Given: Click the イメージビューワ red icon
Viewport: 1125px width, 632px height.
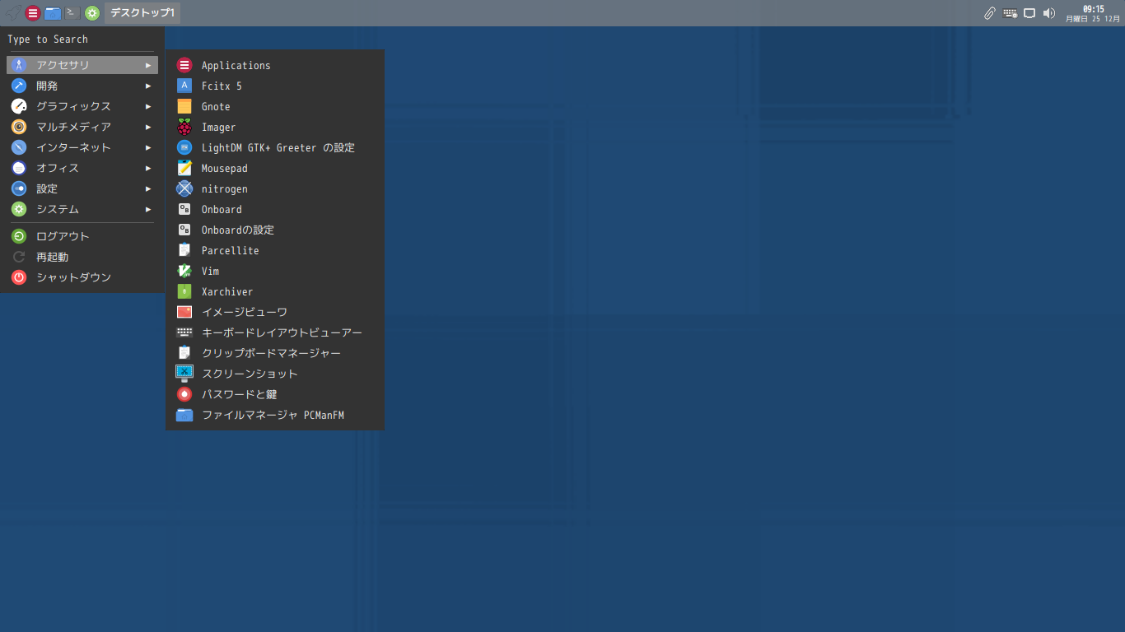Looking at the screenshot, I should coord(184,312).
